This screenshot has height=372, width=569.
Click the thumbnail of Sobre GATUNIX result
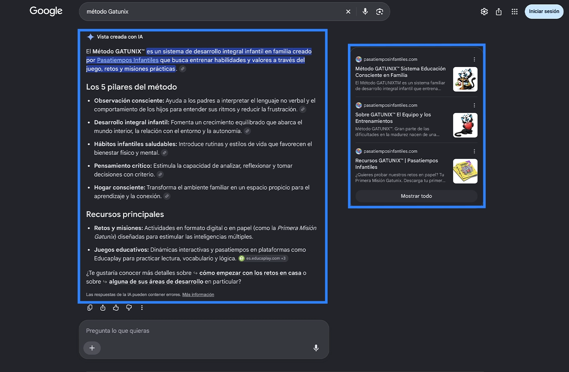(465, 125)
